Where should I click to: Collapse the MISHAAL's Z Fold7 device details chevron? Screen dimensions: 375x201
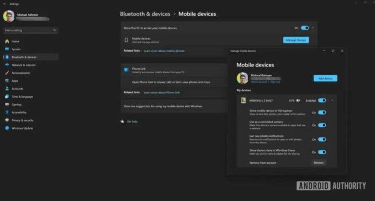(332, 100)
